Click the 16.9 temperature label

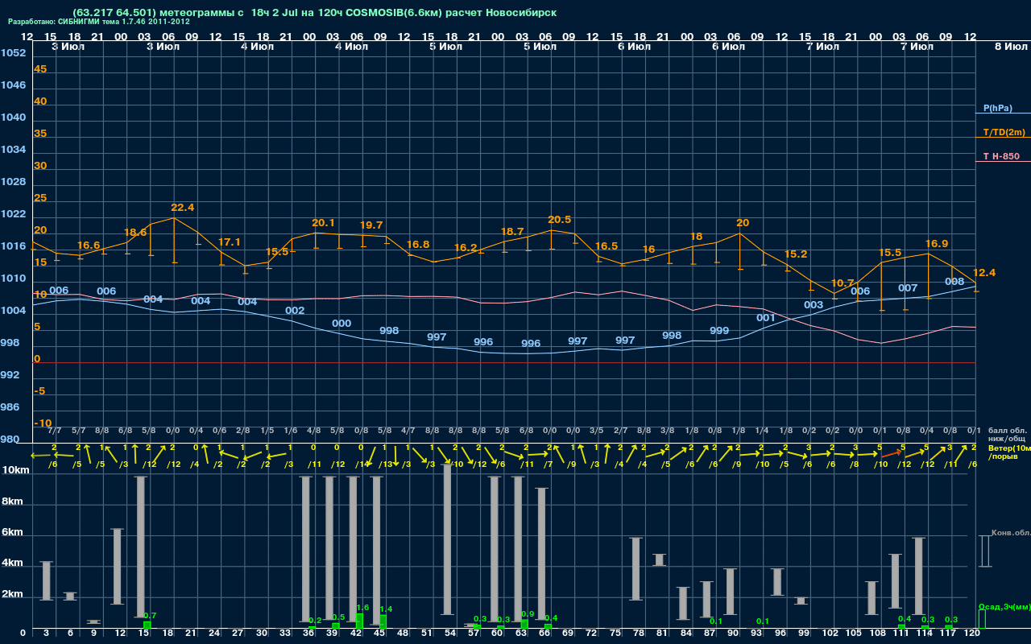937,243
